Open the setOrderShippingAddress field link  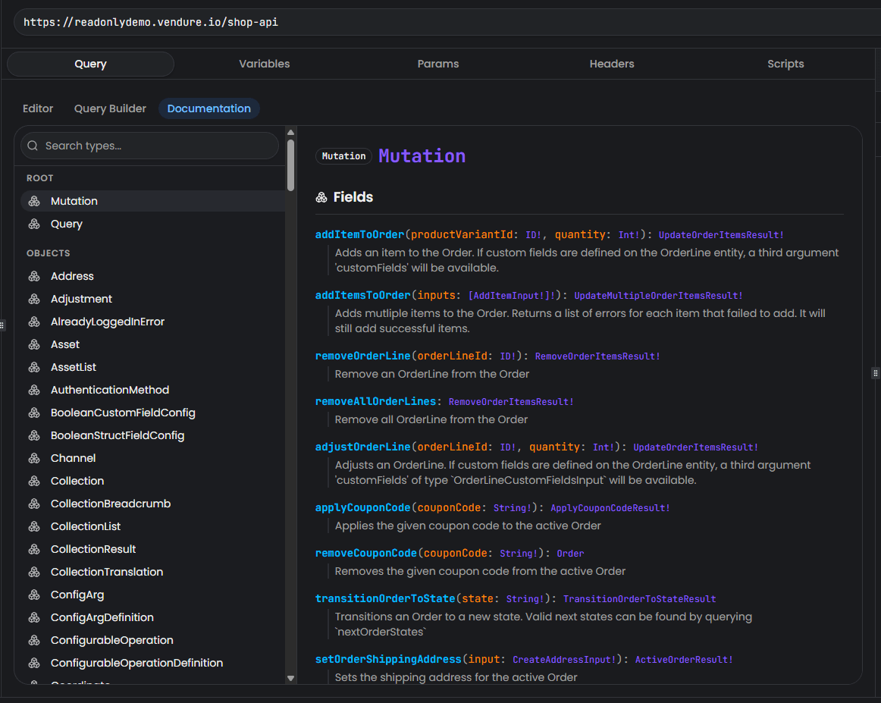click(x=388, y=660)
